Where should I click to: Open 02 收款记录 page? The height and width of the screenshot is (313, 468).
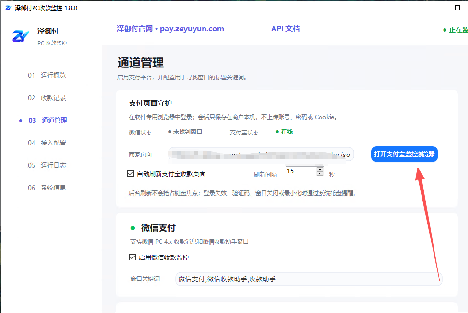(x=47, y=98)
